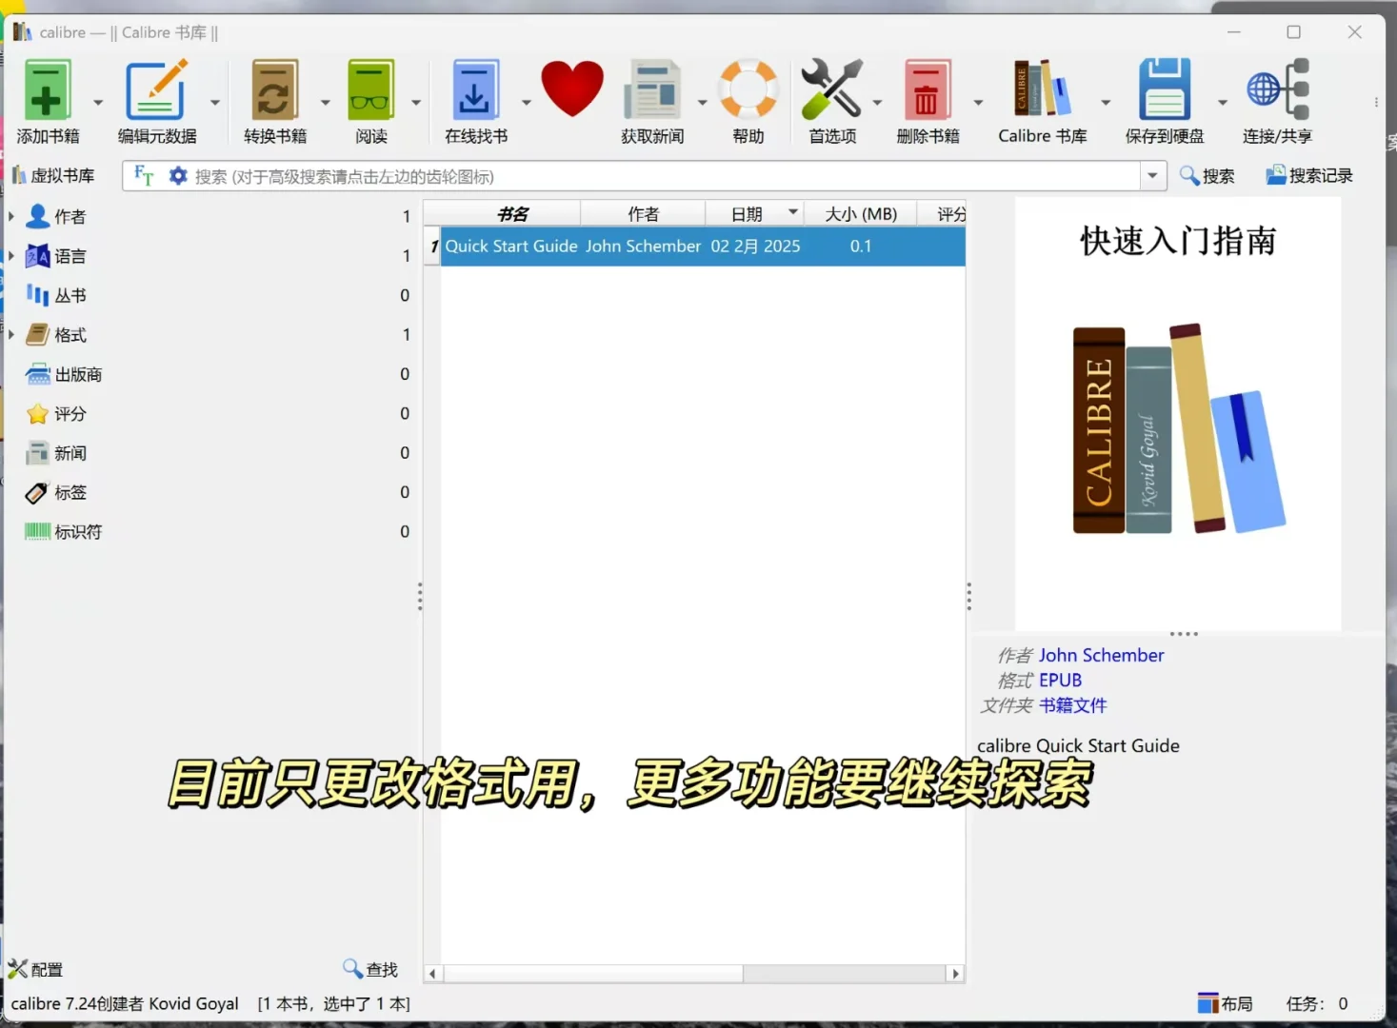The image size is (1397, 1028).
Task: Click the red heart donate icon
Action: click(x=572, y=89)
